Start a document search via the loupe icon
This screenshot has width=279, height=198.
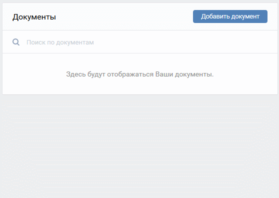pyautogui.click(x=16, y=42)
